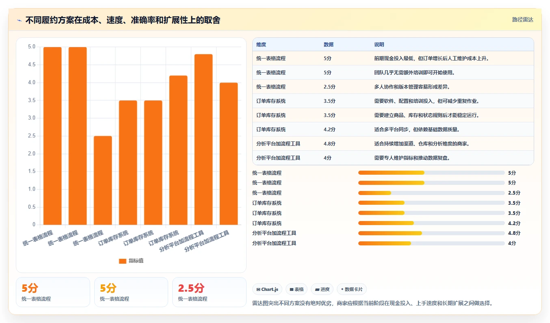Click the 4.5 y-axis label

pos(32,65)
